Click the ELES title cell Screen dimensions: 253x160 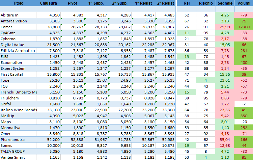click(18, 57)
